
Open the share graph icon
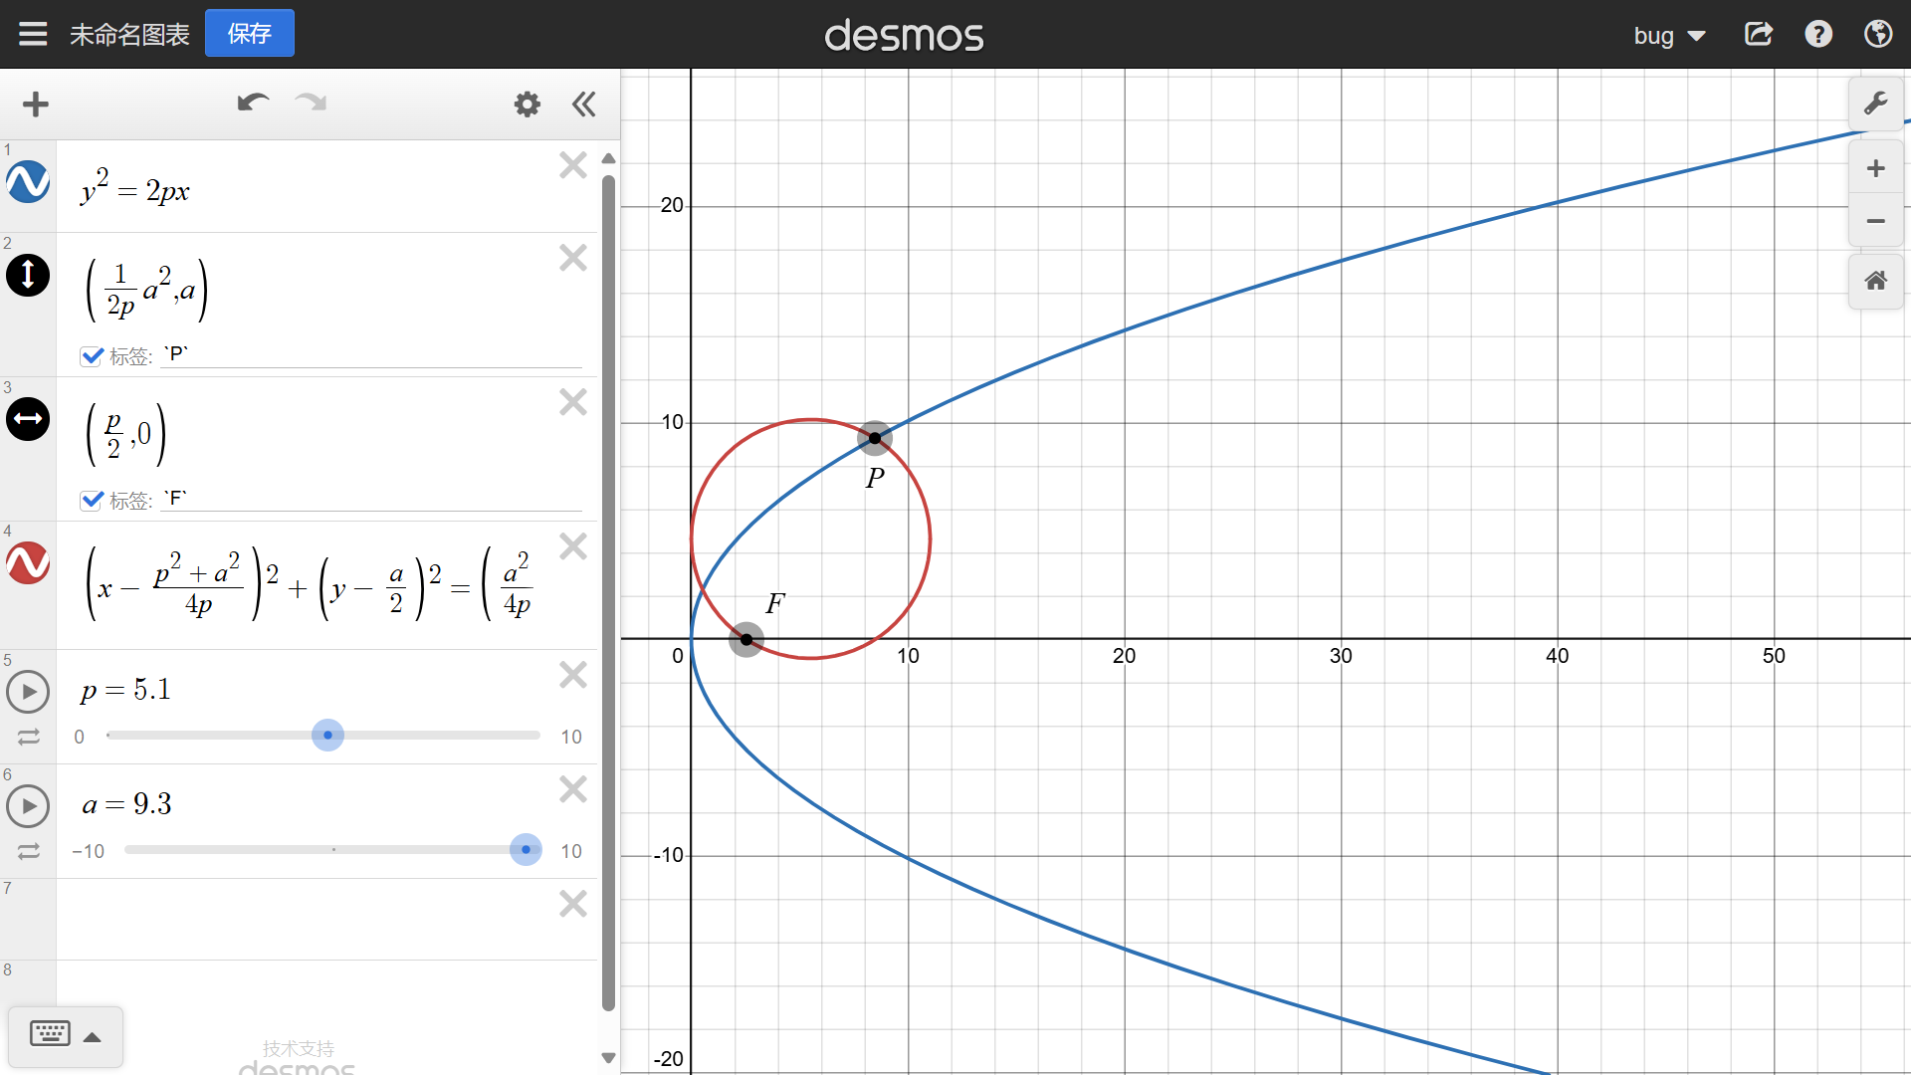(1758, 35)
